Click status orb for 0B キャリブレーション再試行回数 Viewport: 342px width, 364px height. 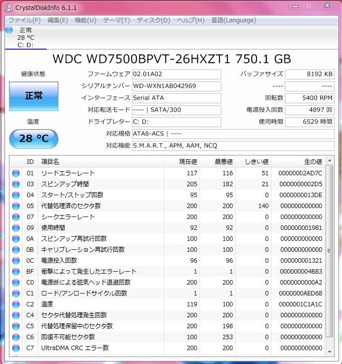click(16, 250)
